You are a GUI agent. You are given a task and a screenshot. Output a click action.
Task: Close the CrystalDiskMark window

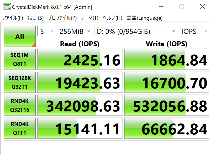202,7
